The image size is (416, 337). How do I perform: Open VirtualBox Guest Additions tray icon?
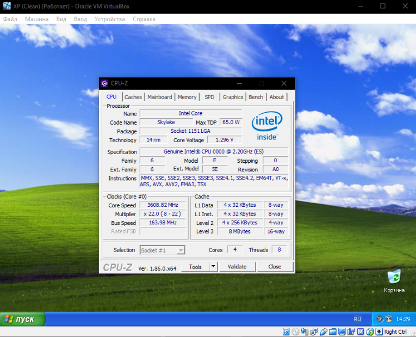pos(388,318)
